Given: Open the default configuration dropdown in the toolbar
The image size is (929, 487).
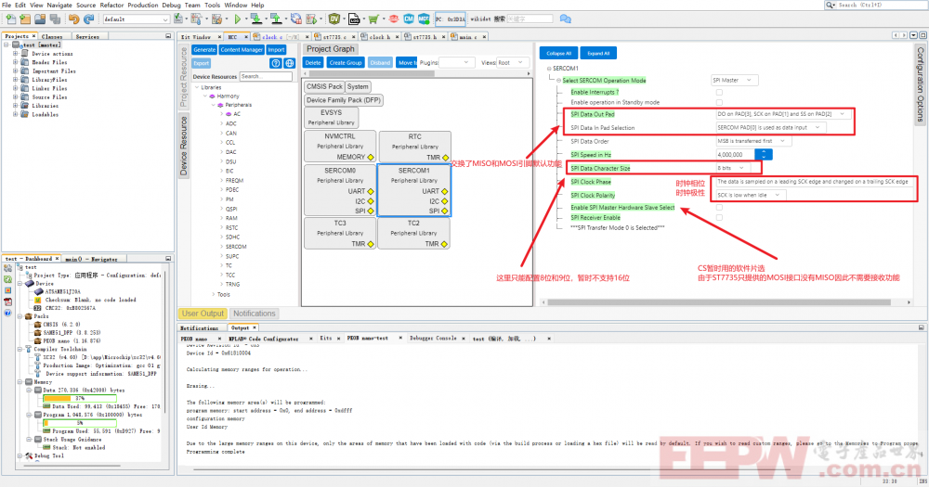Looking at the screenshot, I should [x=137, y=19].
